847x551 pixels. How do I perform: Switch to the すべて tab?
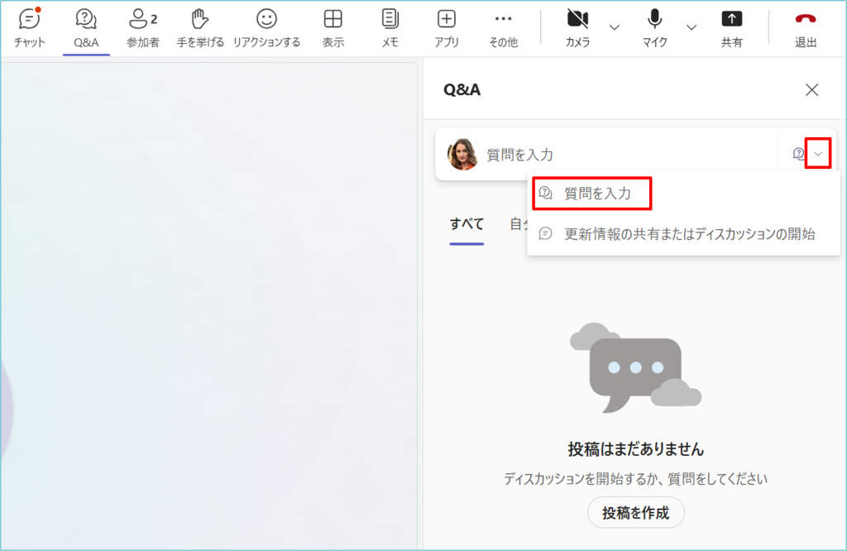tap(467, 224)
